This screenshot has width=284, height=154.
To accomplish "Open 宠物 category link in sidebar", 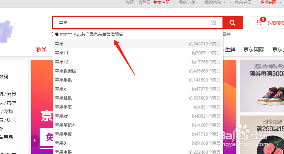I will [x=8, y=111].
